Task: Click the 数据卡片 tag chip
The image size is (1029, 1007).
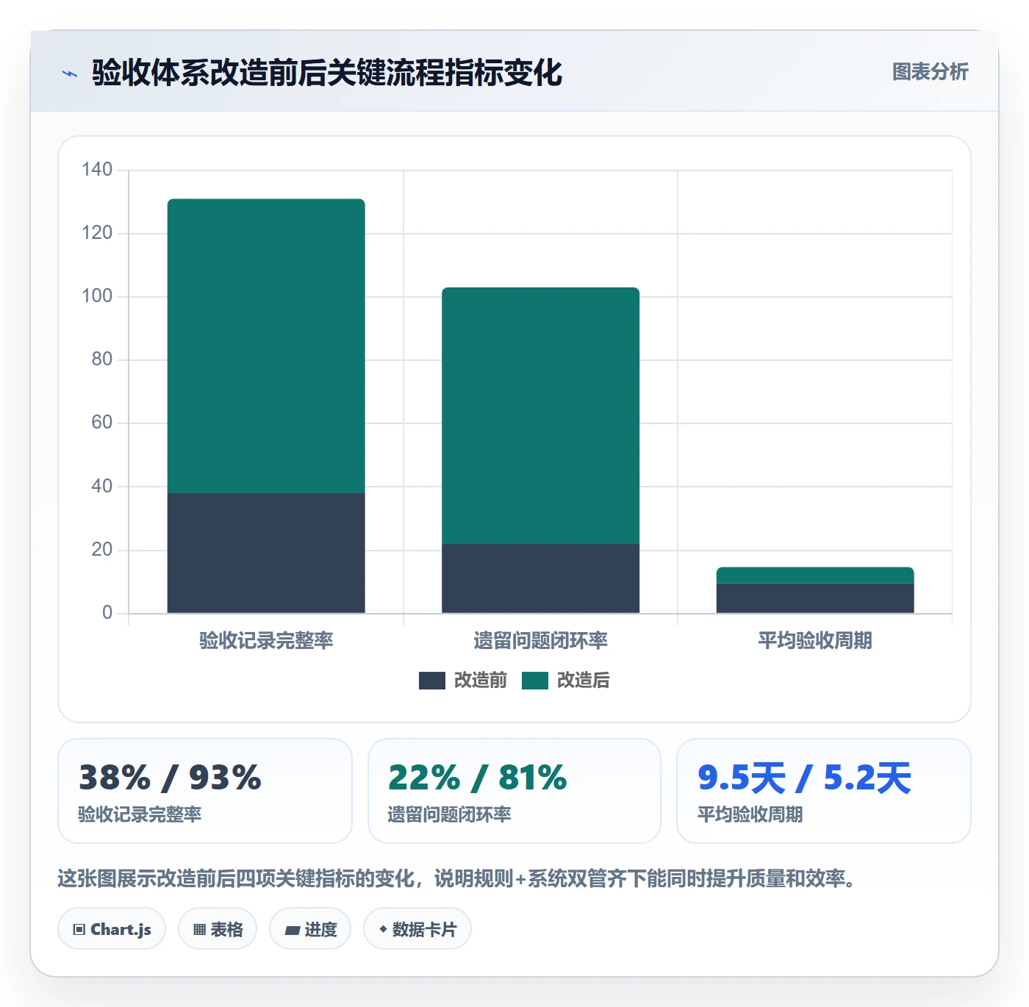Action: tap(417, 929)
